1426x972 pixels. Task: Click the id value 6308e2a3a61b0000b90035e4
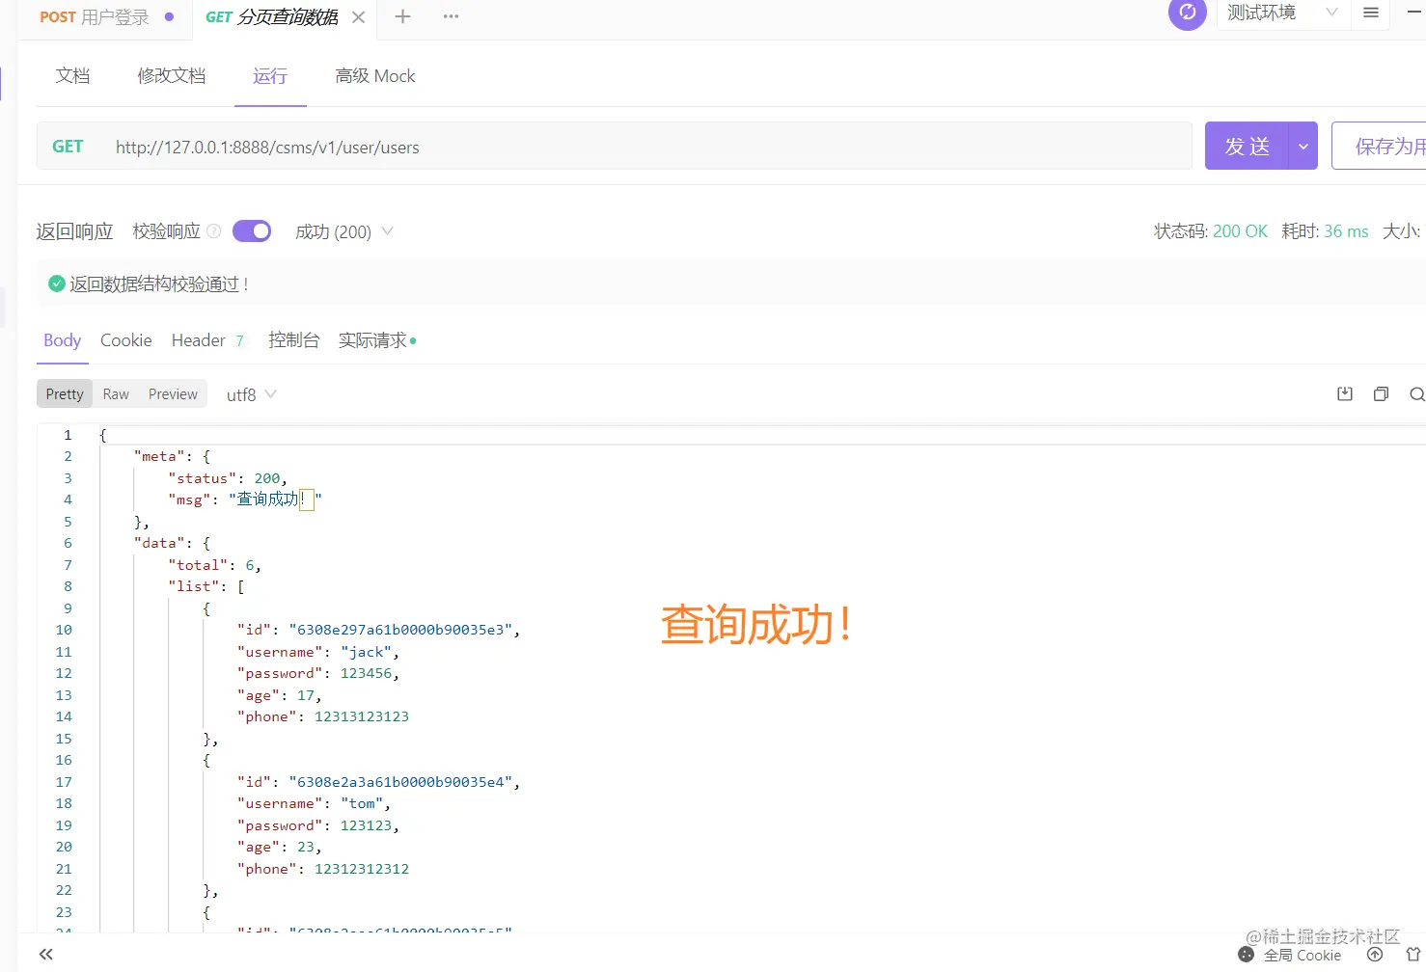(400, 782)
